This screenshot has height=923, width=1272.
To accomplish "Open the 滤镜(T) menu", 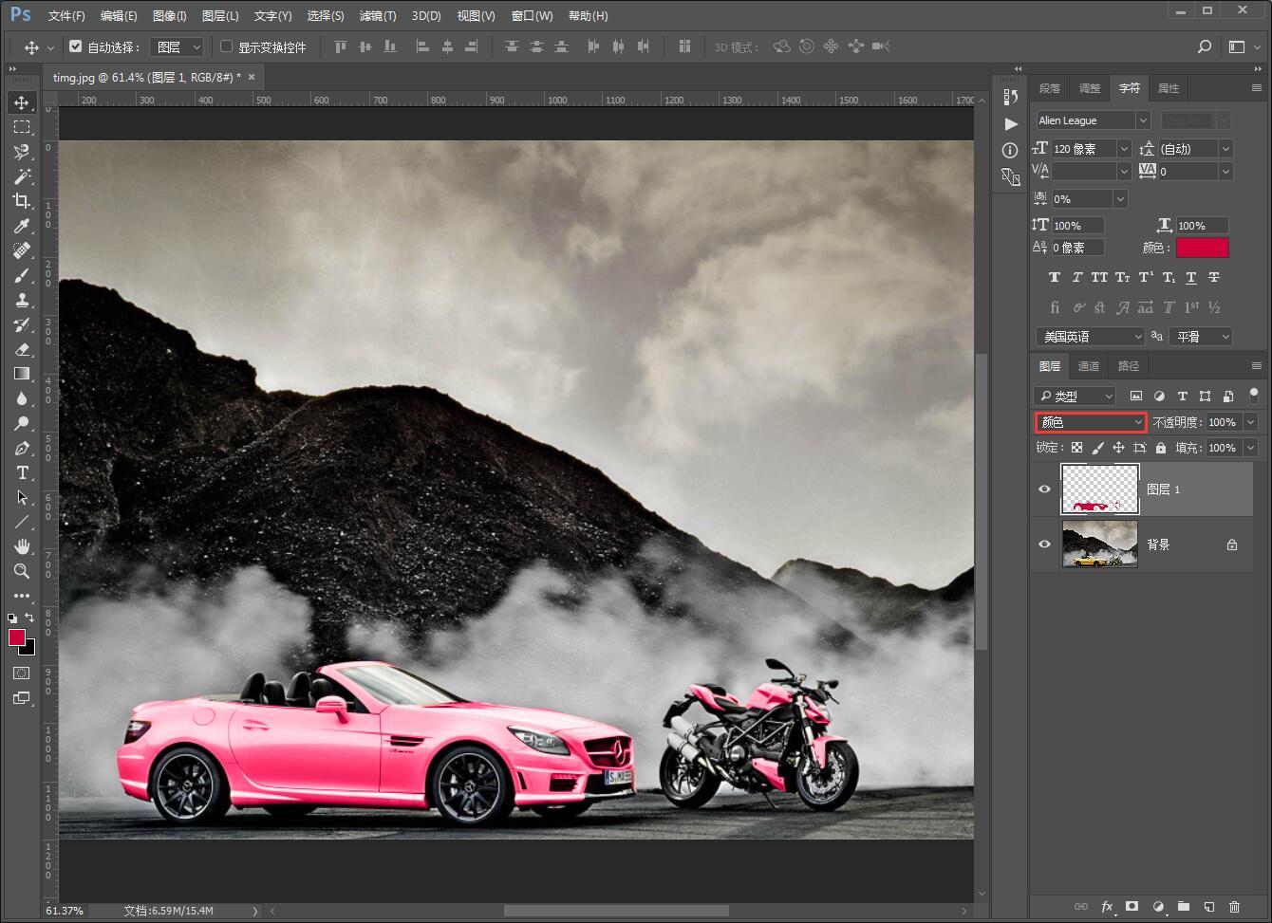I will (x=378, y=16).
